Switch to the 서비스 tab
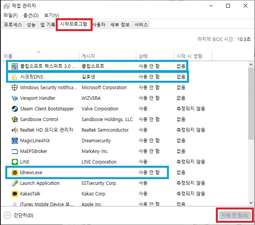The height and width of the screenshot is (225, 255). pyautogui.click(x=141, y=25)
